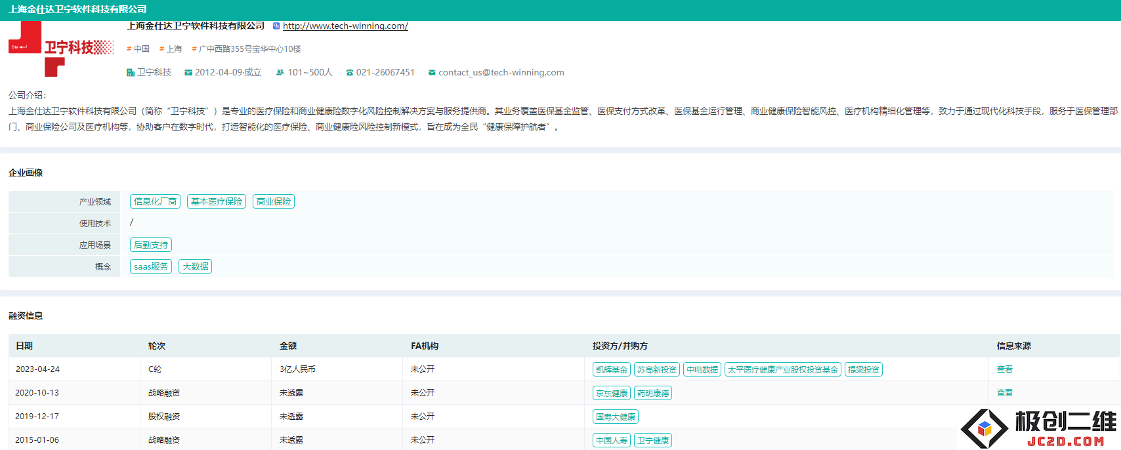Click the saas服务 concept tag
1121x450 pixels.
(x=151, y=266)
